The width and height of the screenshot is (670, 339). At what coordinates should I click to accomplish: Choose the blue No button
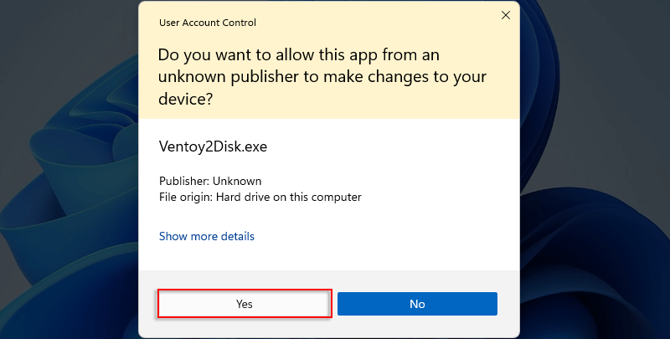click(x=417, y=304)
